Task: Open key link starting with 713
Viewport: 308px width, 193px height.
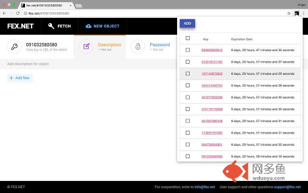Action: pos(212,133)
